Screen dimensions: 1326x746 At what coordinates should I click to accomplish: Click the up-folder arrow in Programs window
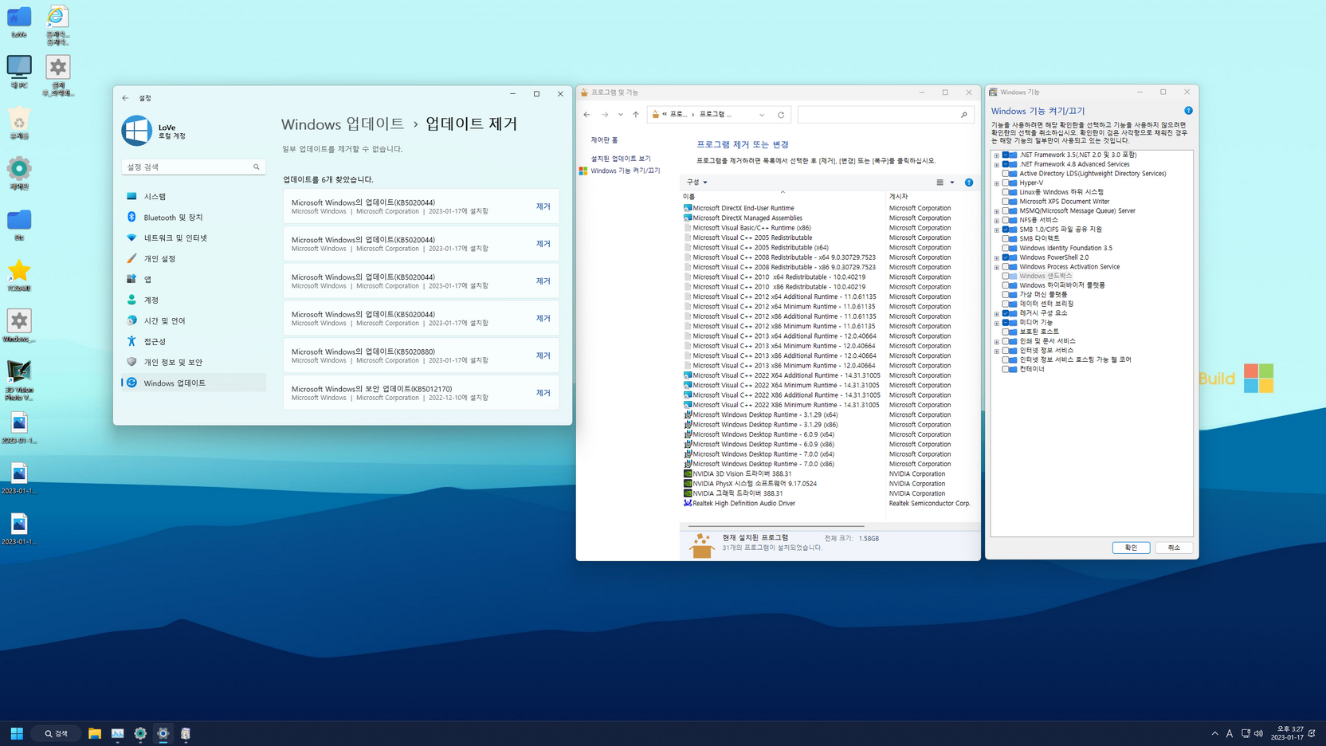click(636, 115)
